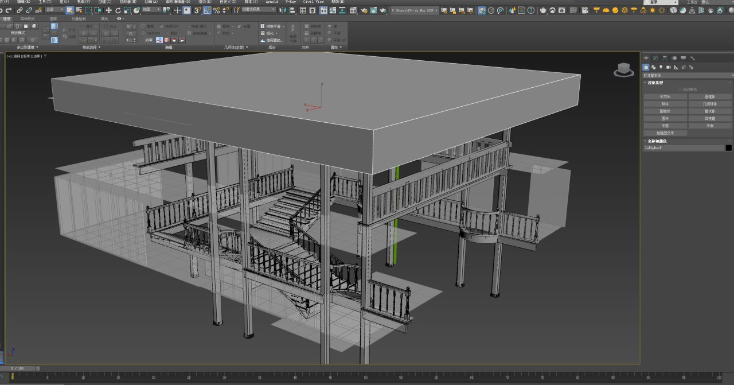Click the 圆柱体 cylinder primitive button
This screenshot has width=734, height=385.
click(665, 111)
